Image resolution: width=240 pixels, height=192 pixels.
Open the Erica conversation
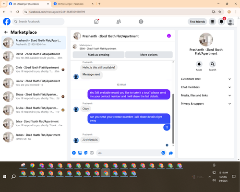click(x=34, y=123)
